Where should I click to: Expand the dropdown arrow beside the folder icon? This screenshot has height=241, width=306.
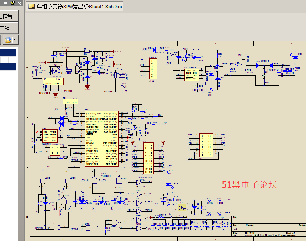click(15, 40)
